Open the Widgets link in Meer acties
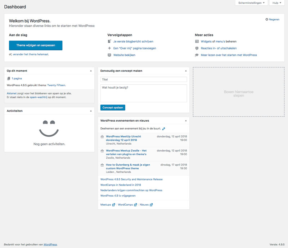The image size is (288, 248). click(x=206, y=41)
